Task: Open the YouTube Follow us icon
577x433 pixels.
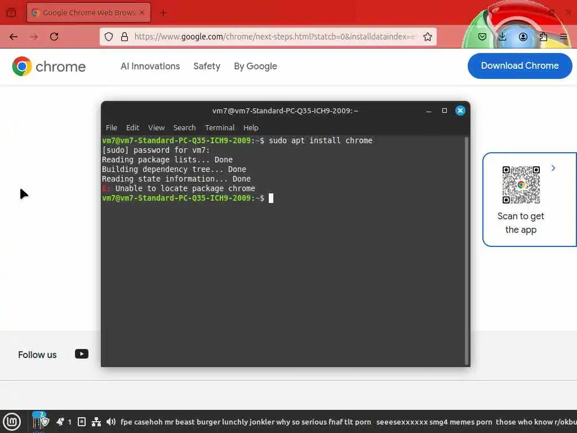Action: pos(82,354)
